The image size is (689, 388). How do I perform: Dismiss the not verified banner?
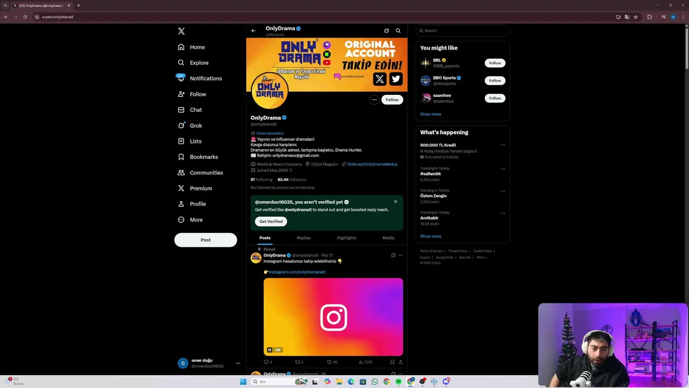click(x=396, y=202)
